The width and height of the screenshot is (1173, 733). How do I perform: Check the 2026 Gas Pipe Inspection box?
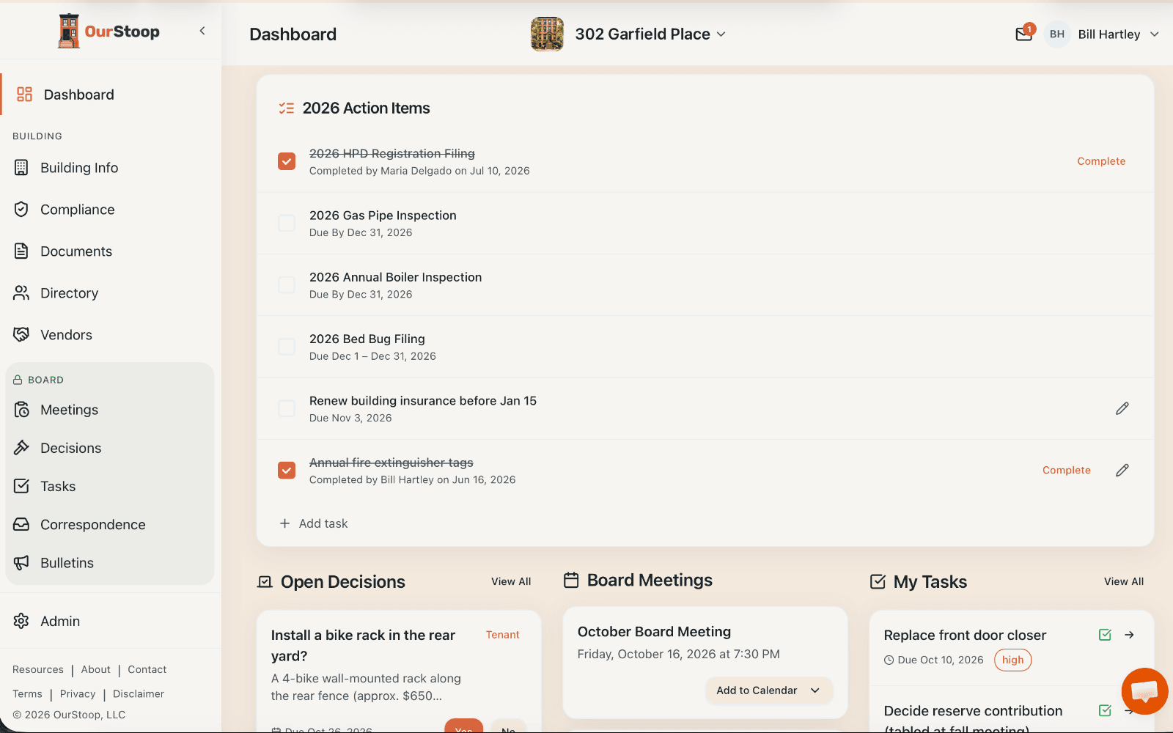pos(287,223)
